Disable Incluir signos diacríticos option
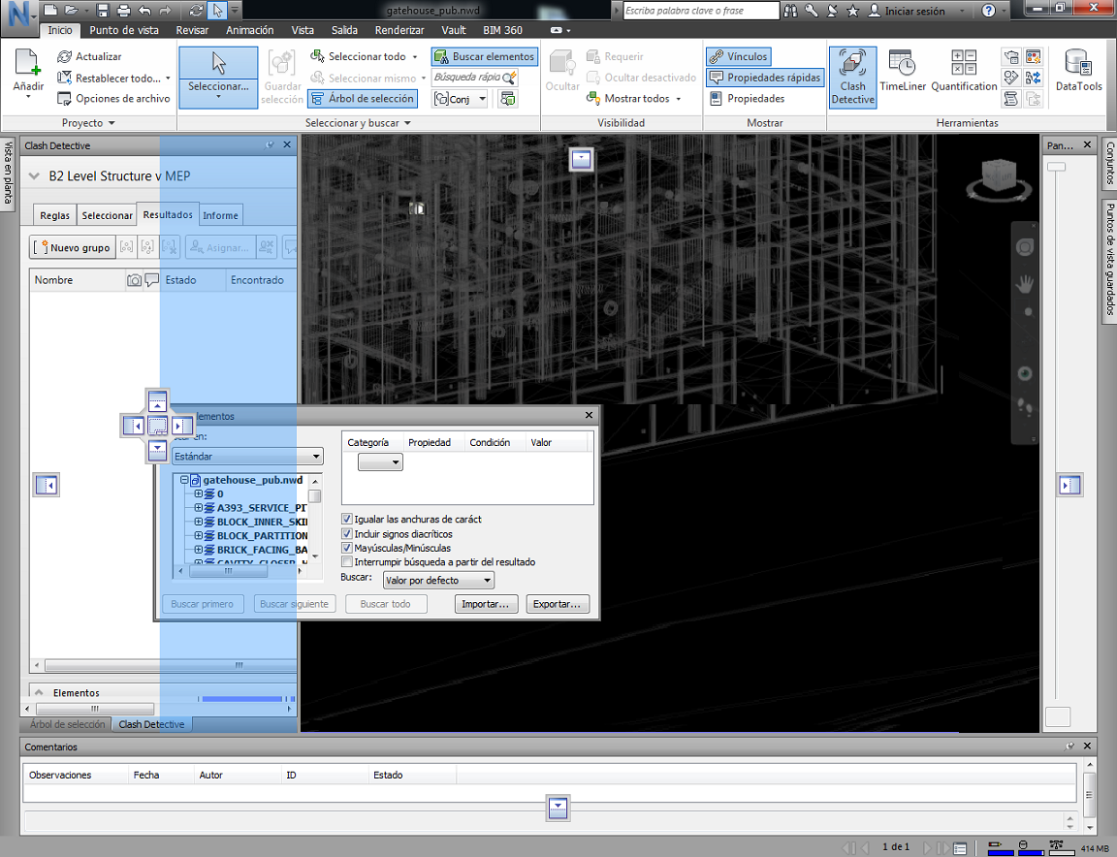The height and width of the screenshot is (857, 1117). coord(347,534)
